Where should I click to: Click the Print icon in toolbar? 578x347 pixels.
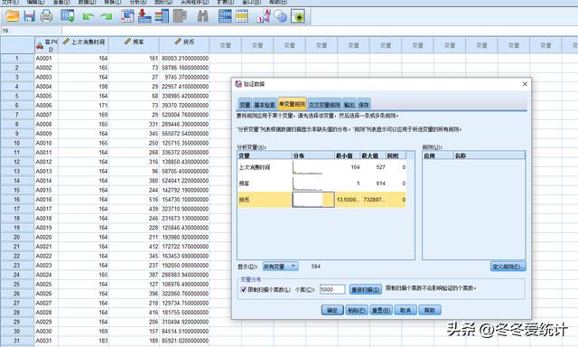(46, 16)
